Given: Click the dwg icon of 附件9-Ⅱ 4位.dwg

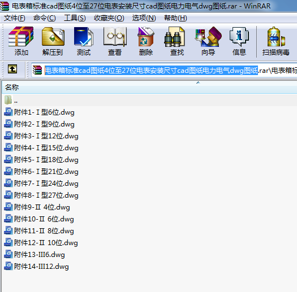Looking at the screenshot, I should point(8,207).
